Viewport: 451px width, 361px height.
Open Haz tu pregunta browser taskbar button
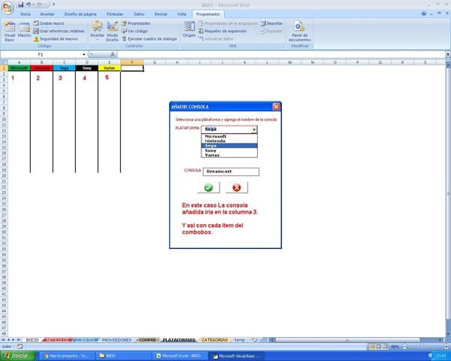pyautogui.click(x=66, y=356)
